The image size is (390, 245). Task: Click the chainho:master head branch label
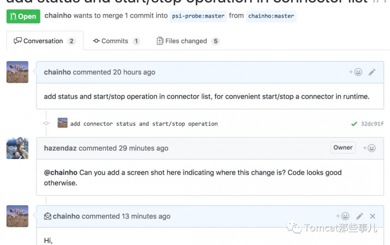pos(271,16)
